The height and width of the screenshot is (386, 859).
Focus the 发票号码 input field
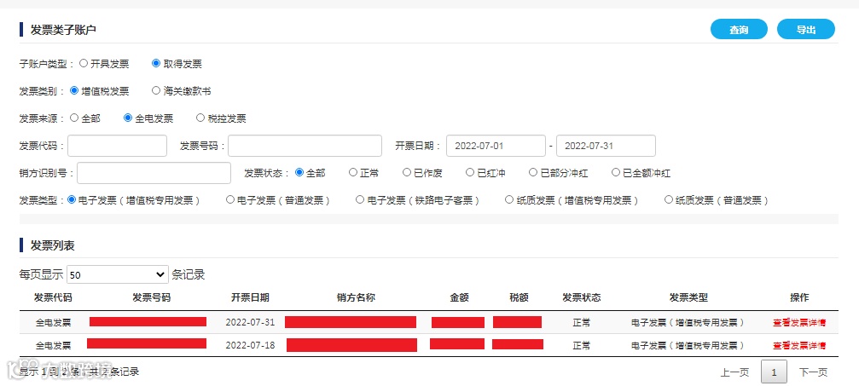305,146
